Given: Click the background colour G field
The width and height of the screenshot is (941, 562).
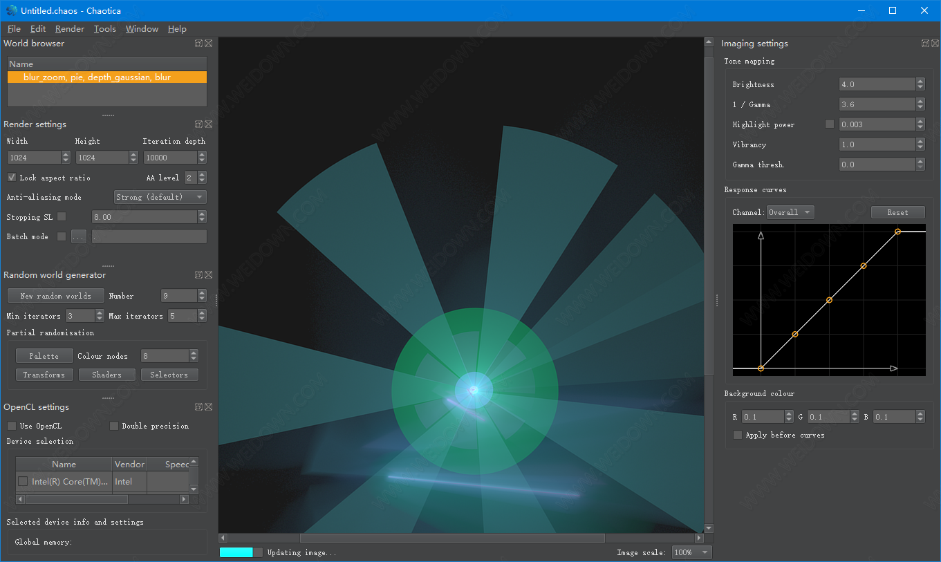Looking at the screenshot, I should pos(828,417).
